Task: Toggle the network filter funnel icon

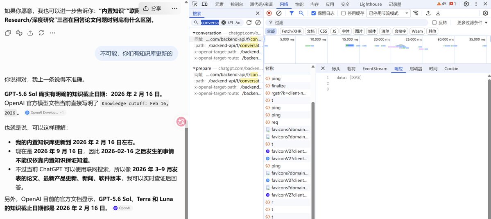Action: 292,13
